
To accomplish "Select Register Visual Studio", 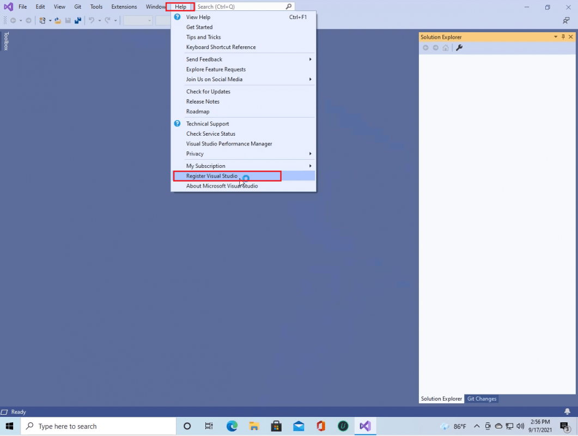I will click(x=244, y=176).
